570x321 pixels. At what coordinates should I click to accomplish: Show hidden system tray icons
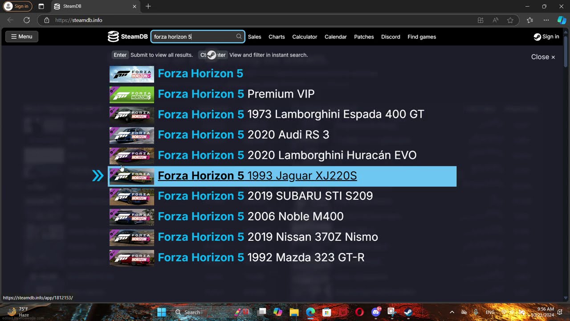coord(452,312)
